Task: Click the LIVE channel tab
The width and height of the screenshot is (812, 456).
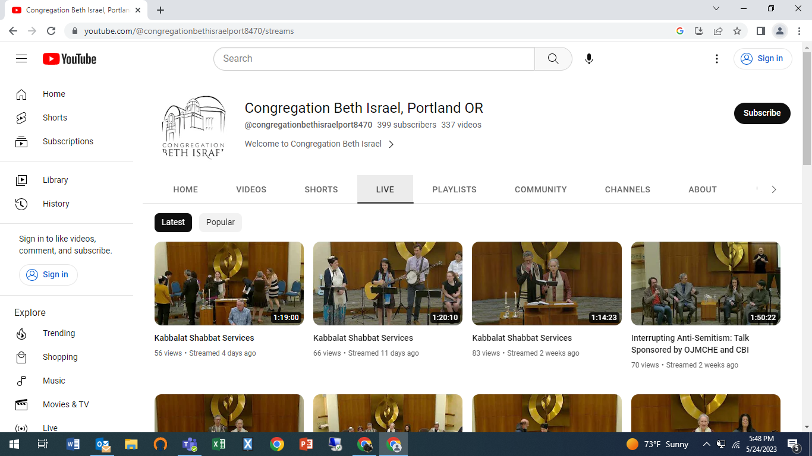Action: coord(385,189)
